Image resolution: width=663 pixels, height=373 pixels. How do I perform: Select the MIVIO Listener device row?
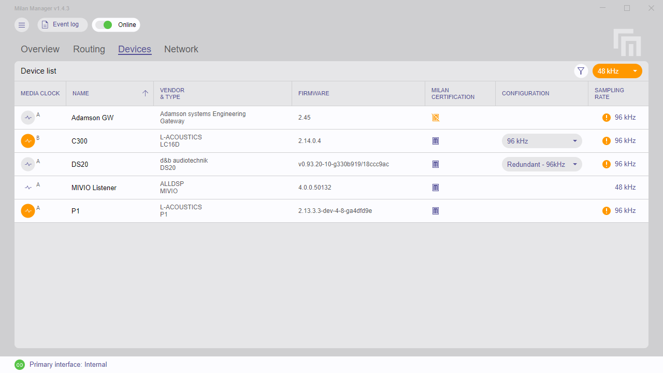pos(94,188)
